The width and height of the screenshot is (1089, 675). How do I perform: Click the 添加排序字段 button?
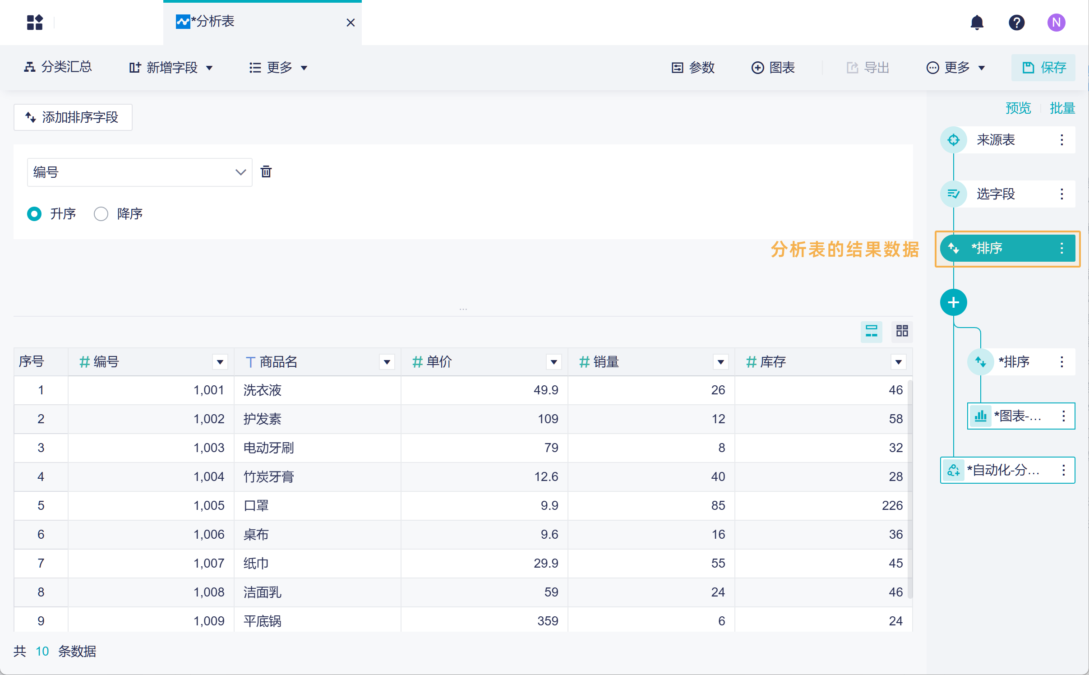(73, 117)
